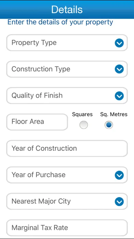
Task: Click the Year of Construction field
Action: pyautogui.click(x=67, y=148)
